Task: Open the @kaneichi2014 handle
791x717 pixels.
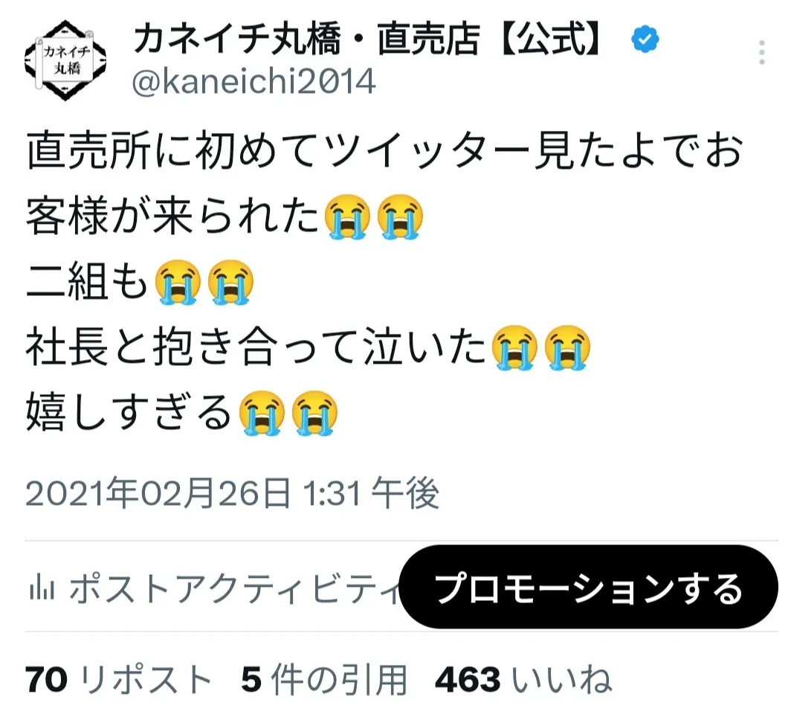Action: pyautogui.click(x=254, y=81)
